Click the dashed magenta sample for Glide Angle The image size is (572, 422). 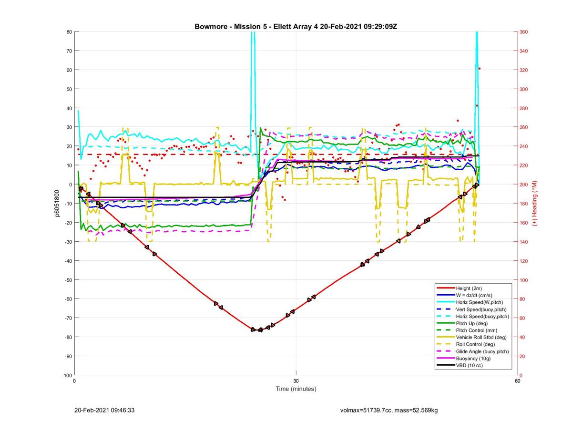445,351
